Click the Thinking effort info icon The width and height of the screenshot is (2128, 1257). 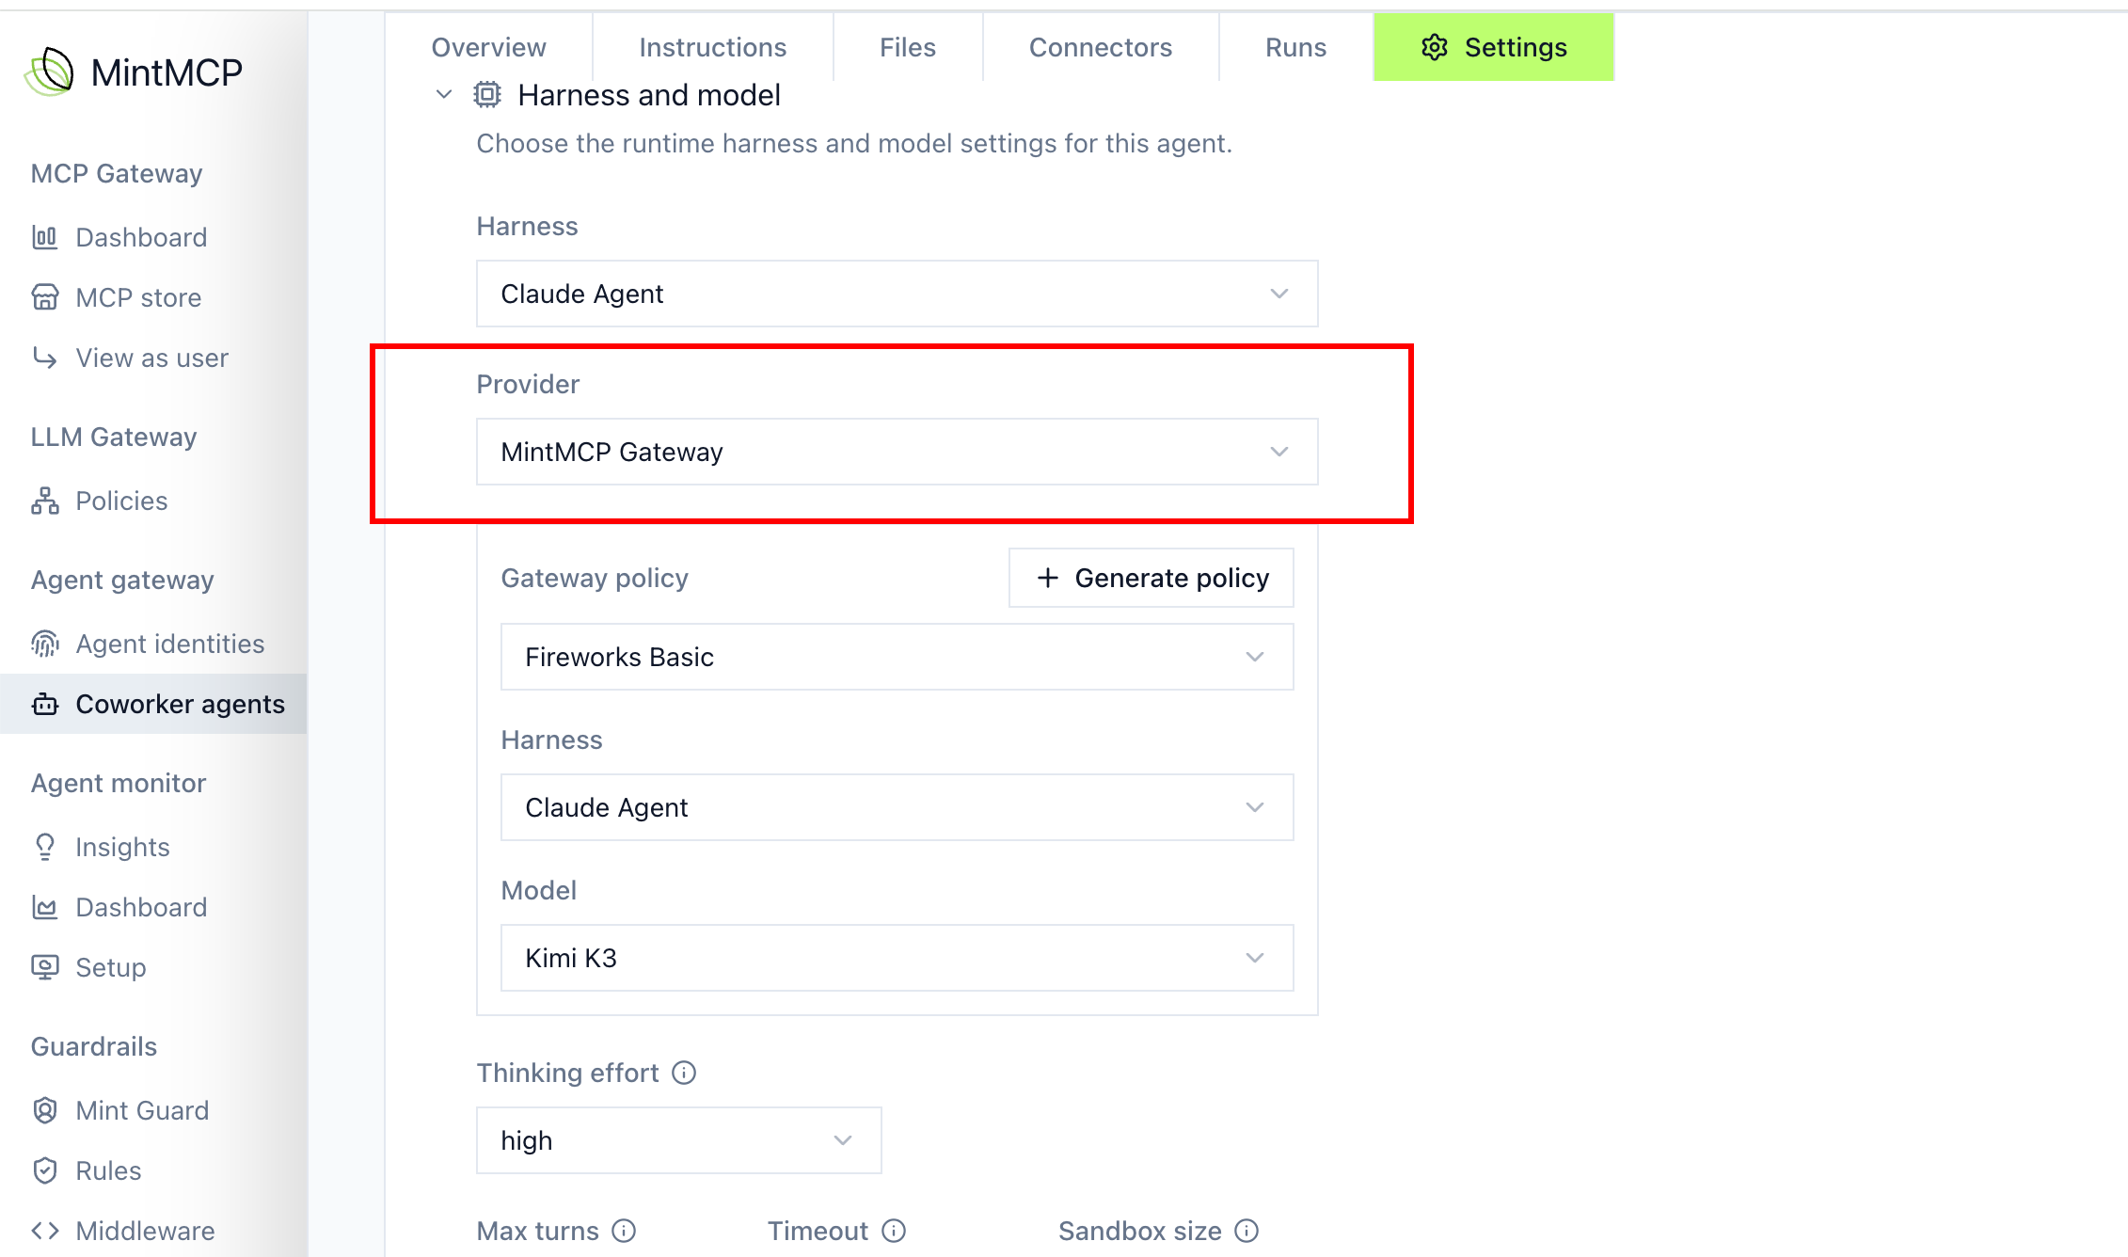(x=684, y=1073)
